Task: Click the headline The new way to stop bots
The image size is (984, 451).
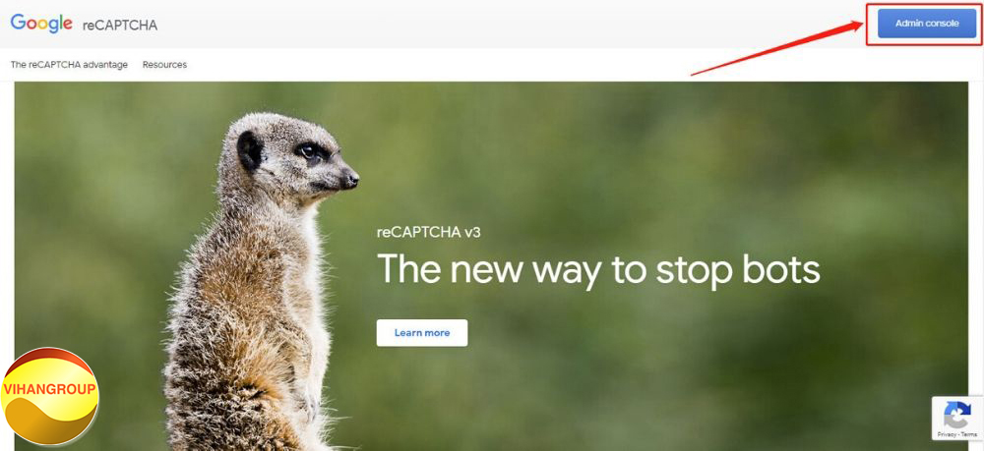Action: point(598,270)
